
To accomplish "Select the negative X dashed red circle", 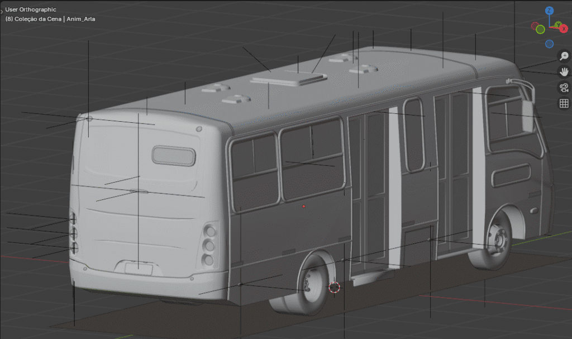I will [535, 25].
